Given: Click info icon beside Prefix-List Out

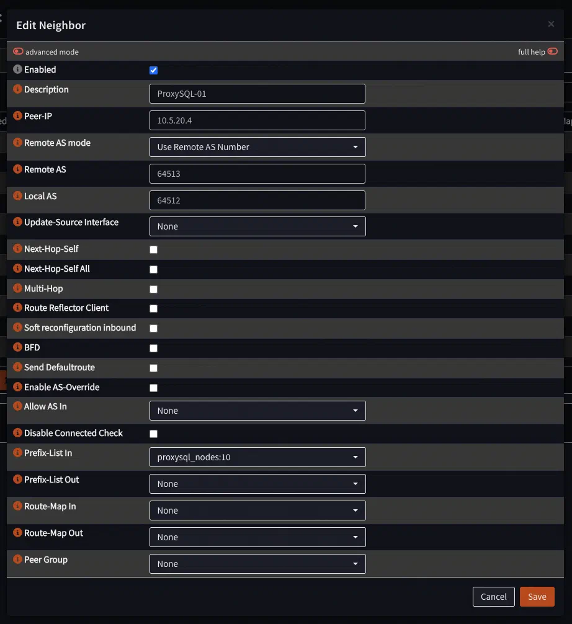Looking at the screenshot, I should [17, 479].
